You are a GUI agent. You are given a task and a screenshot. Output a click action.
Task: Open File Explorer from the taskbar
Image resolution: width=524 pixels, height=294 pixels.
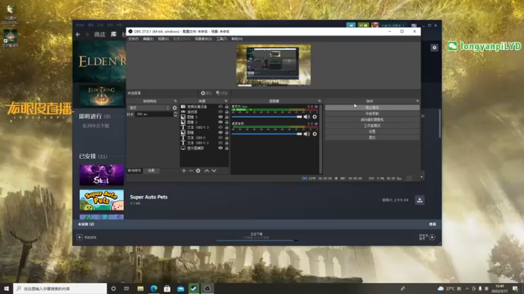[140, 288]
